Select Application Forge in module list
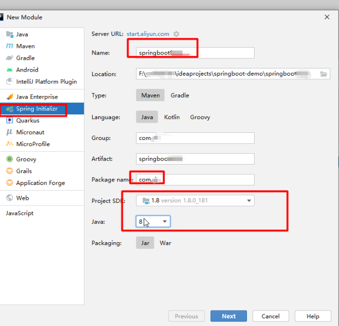Screen dimensions: 339x326 pos(42,183)
